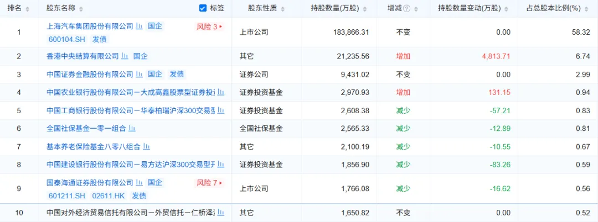
Task: Click 601211.SH stock code tag
Action: click(x=68, y=196)
